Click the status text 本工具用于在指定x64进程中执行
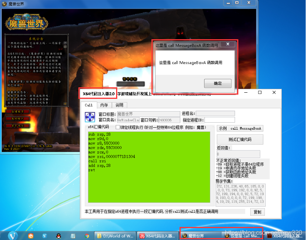 pos(151,212)
